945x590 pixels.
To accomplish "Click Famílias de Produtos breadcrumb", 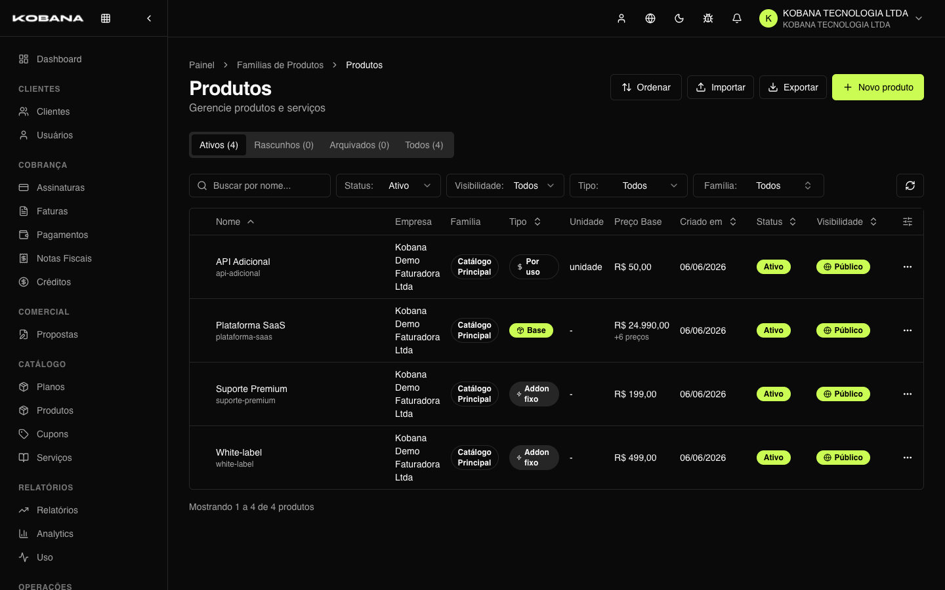I will [280, 65].
